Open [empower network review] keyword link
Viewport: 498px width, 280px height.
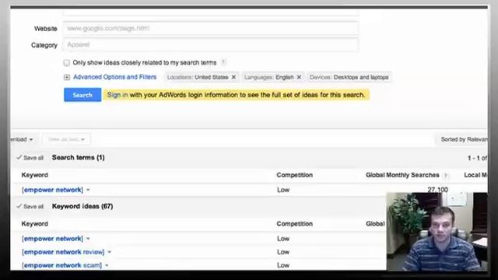tap(63, 252)
